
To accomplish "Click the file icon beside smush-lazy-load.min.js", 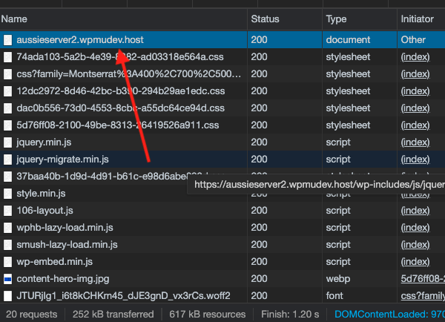I will tap(8, 245).
